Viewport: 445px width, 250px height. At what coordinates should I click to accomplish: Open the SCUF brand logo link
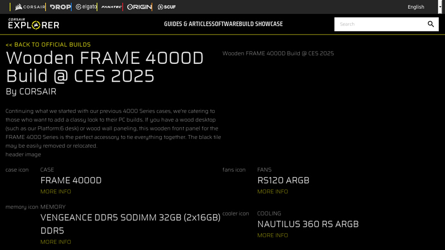coord(166,7)
